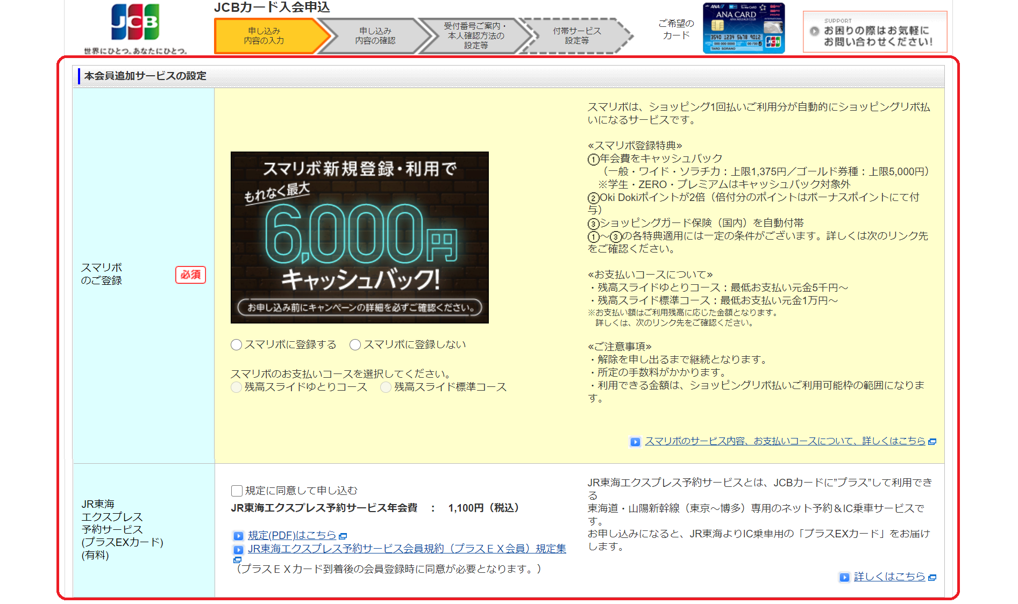Click external-window icon after スマリボ details link
Image resolution: width=1018 pixels, height=604 pixels.
click(x=932, y=442)
